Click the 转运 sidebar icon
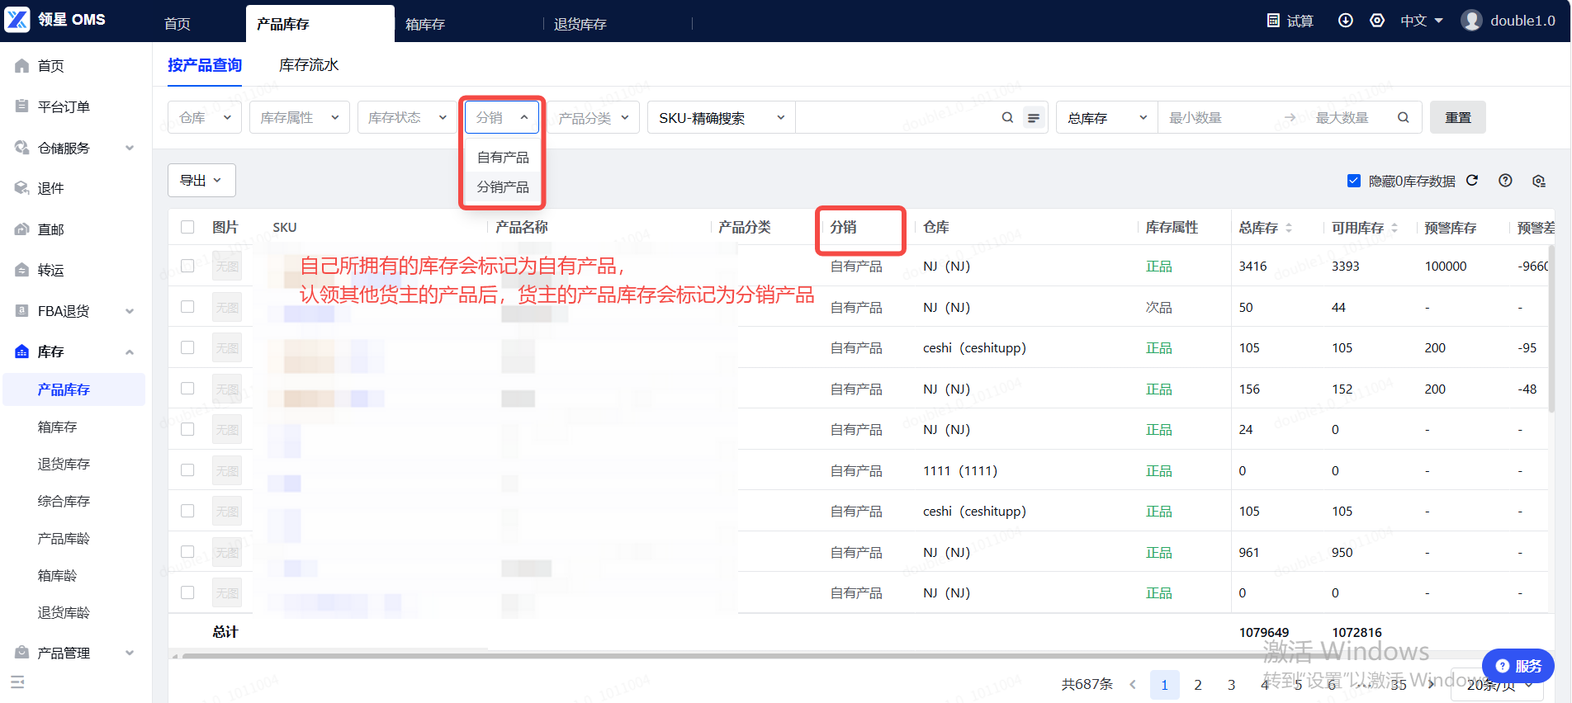1572x703 pixels. tap(21, 270)
